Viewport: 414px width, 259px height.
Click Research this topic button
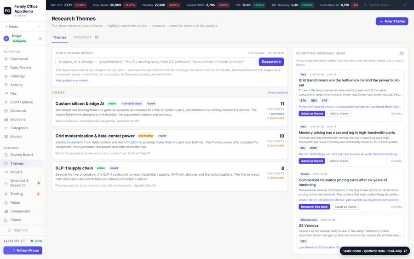[314, 207]
